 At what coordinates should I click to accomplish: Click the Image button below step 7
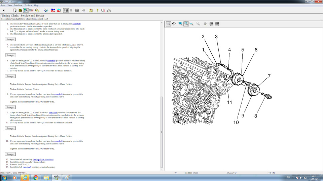tap(10, 76)
